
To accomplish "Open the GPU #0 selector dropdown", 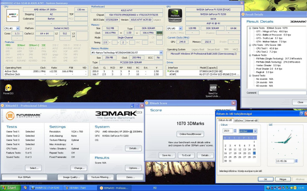I will [x=180, y=28].
